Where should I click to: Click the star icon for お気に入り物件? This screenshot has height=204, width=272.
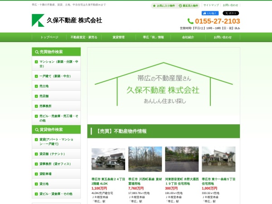coord(154,6)
